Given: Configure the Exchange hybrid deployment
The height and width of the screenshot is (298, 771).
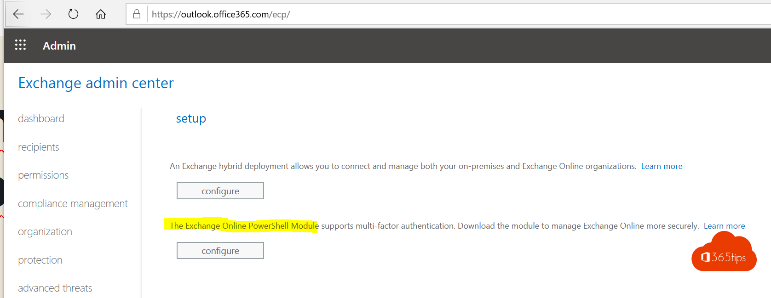Looking at the screenshot, I should (x=220, y=191).
